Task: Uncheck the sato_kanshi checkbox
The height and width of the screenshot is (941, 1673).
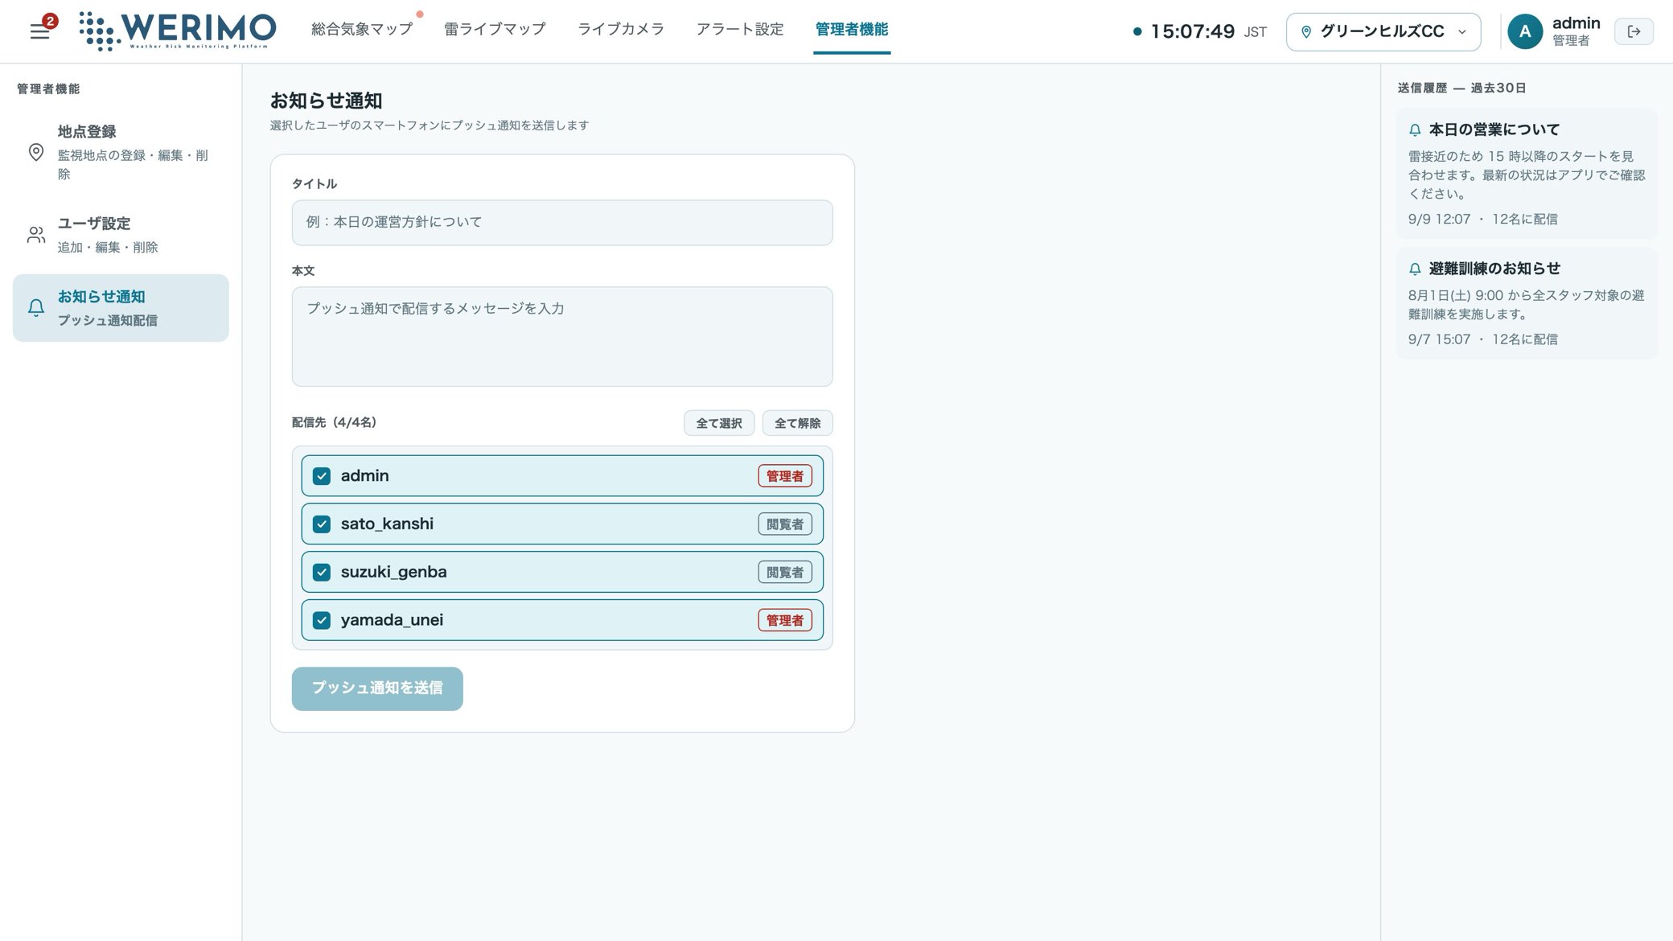Action: click(x=322, y=524)
